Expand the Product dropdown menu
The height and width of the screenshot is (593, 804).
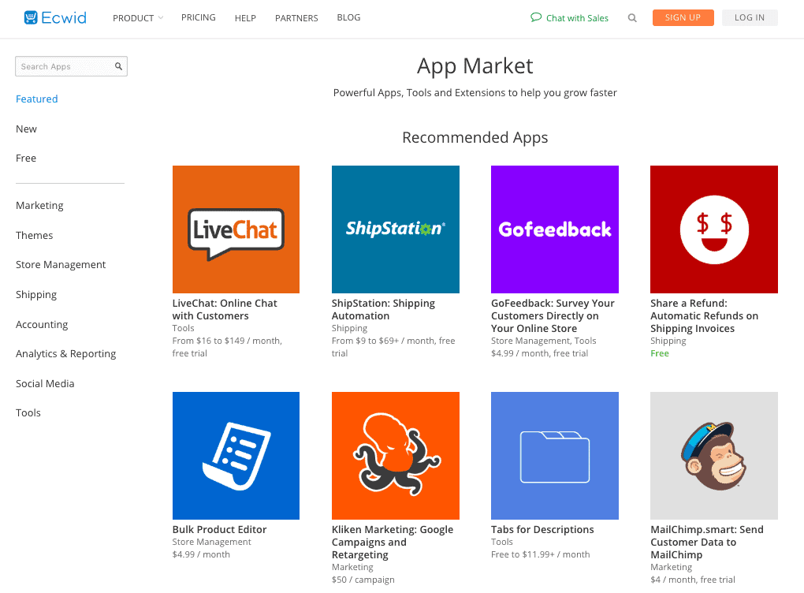(138, 18)
